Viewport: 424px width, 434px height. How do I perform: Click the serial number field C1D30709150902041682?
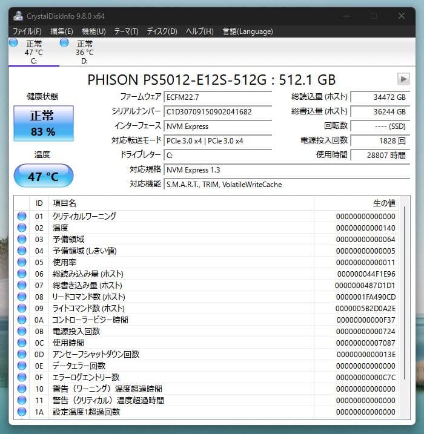(x=217, y=112)
